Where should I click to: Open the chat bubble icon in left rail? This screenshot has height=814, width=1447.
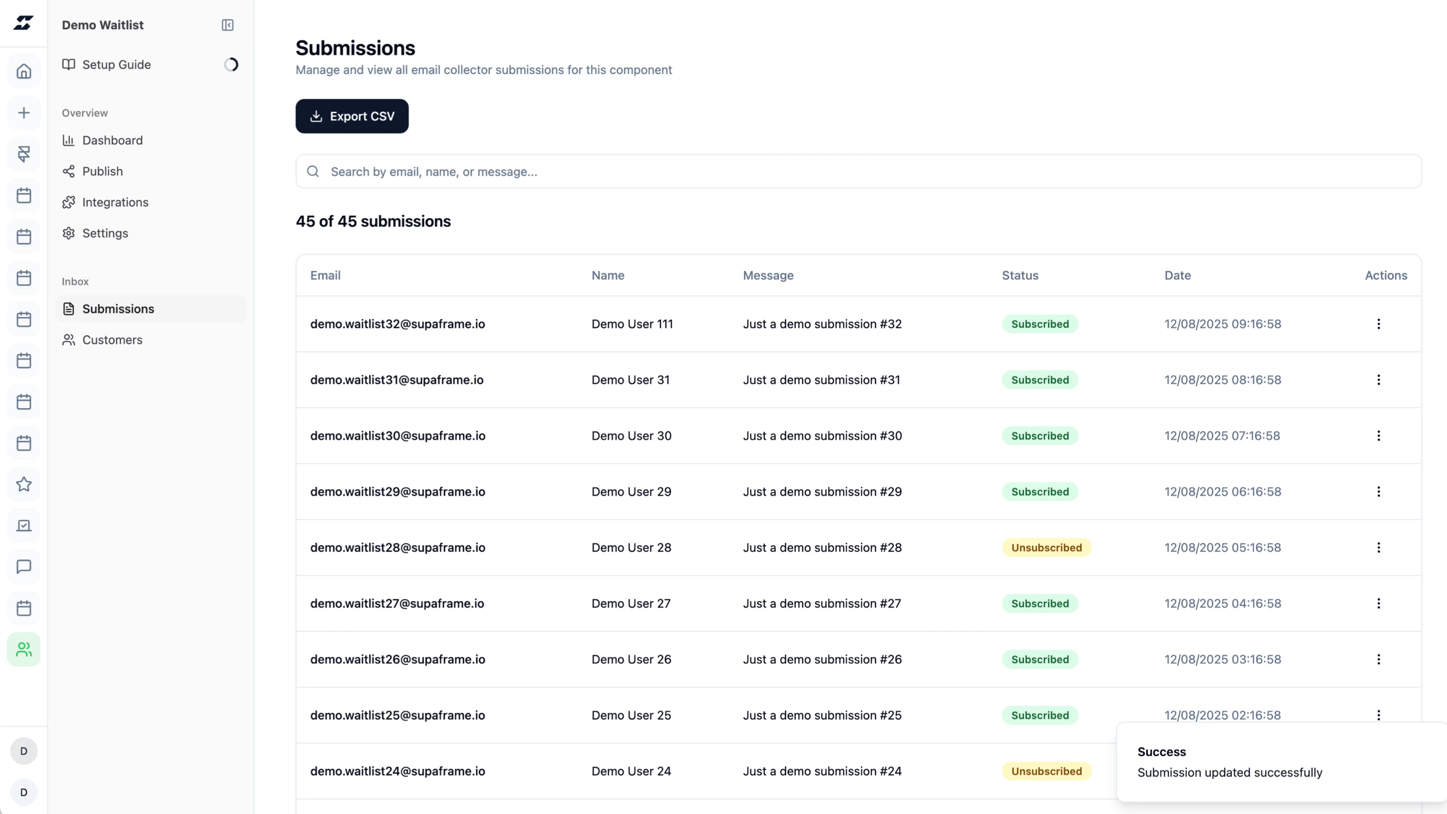coord(24,567)
